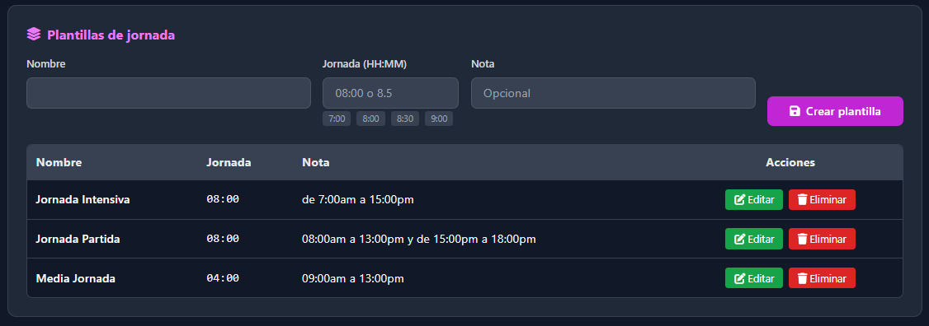Click the Jornada column header
Viewport: 929px width, 326px height.
229,162
